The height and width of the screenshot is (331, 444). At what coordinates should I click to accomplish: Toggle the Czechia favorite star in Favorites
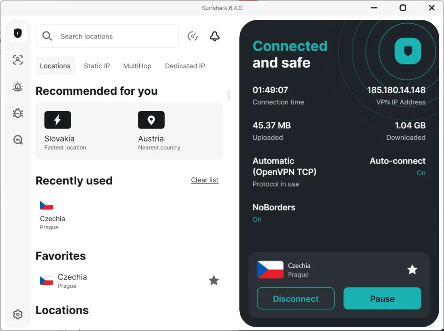pyautogui.click(x=214, y=280)
